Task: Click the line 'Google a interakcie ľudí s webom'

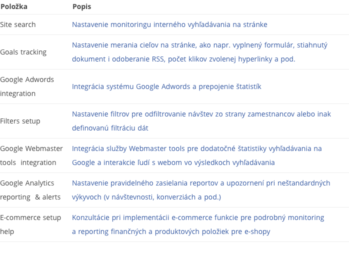Action: pyautogui.click(x=173, y=162)
